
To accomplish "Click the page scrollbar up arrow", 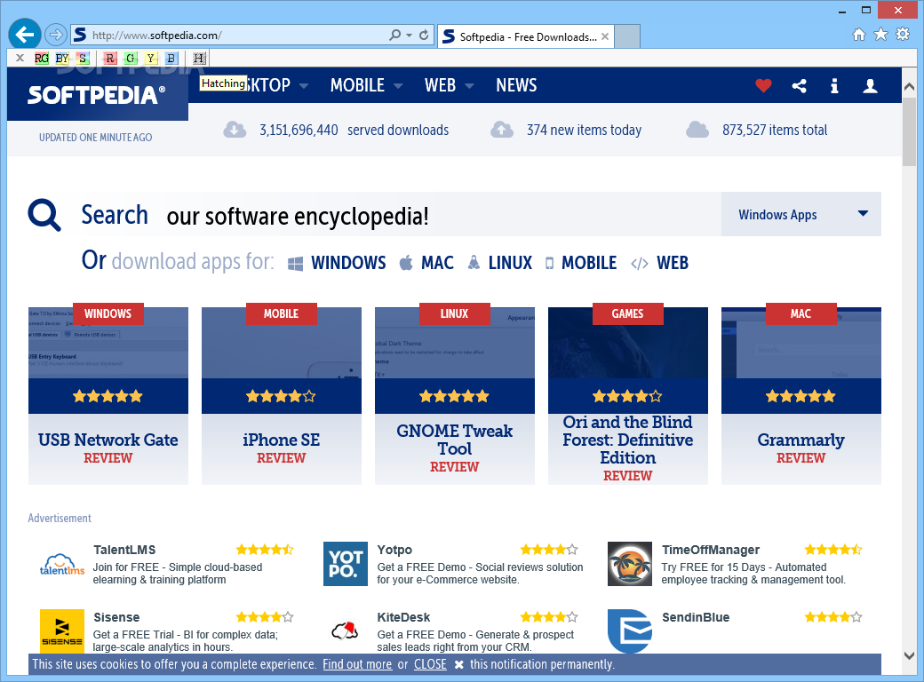I will point(909,86).
